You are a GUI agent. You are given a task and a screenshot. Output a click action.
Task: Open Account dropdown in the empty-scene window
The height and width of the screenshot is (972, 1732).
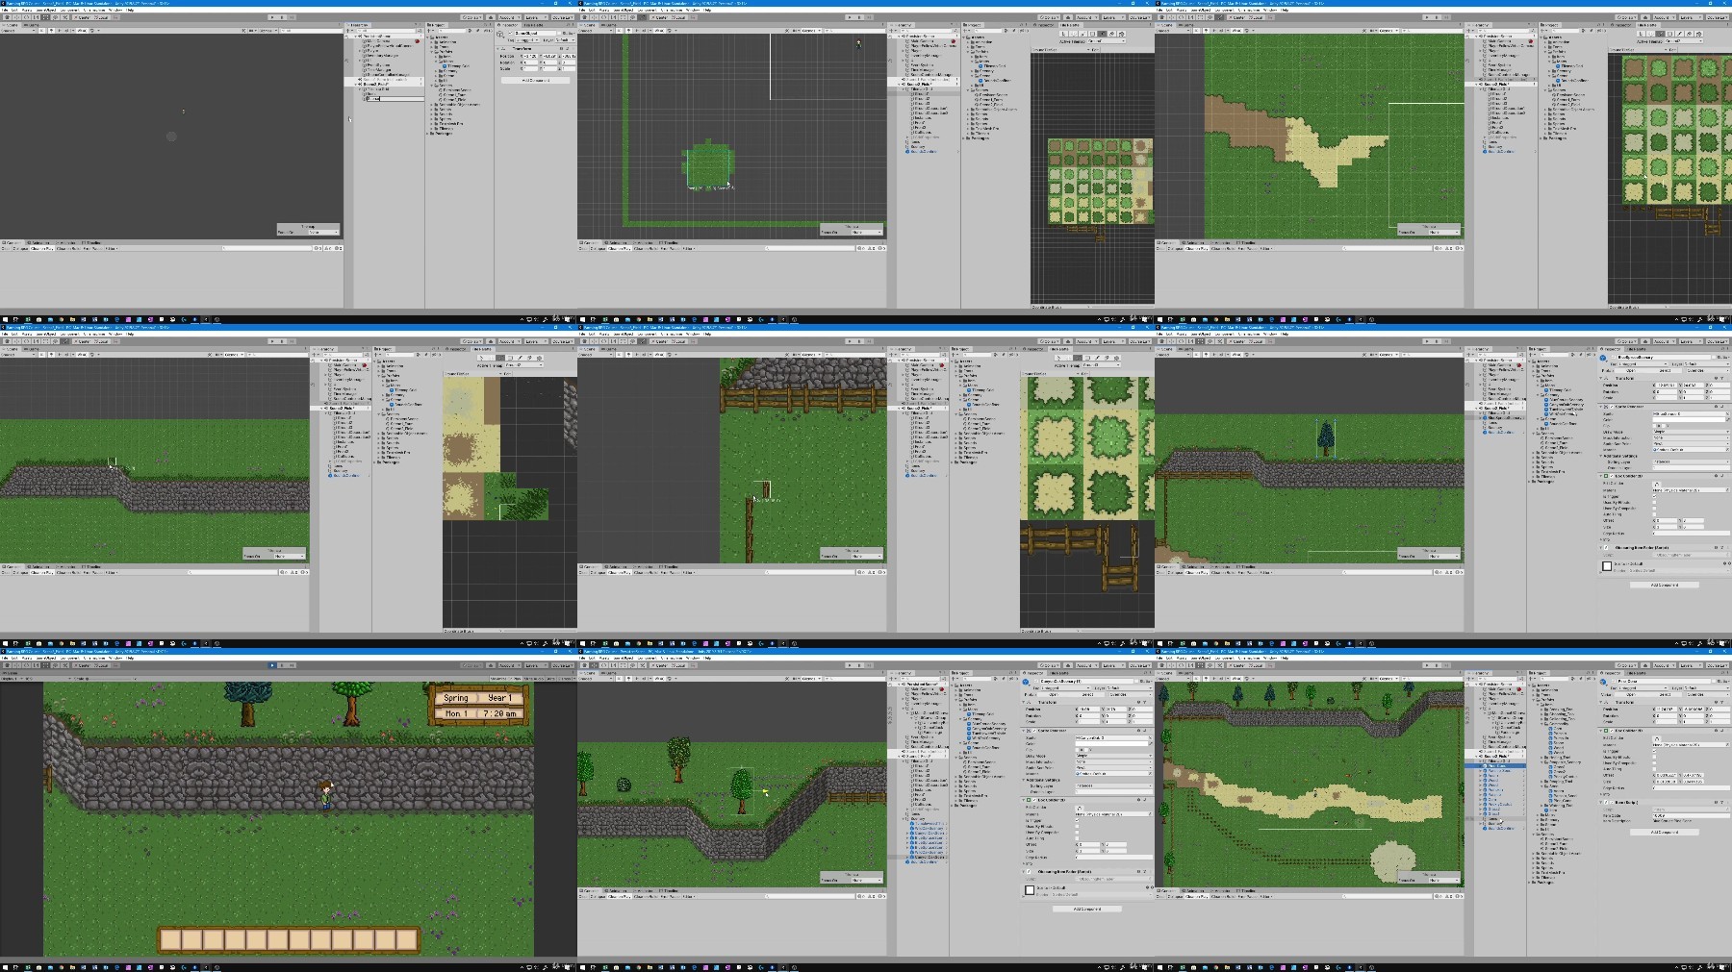pos(509,17)
